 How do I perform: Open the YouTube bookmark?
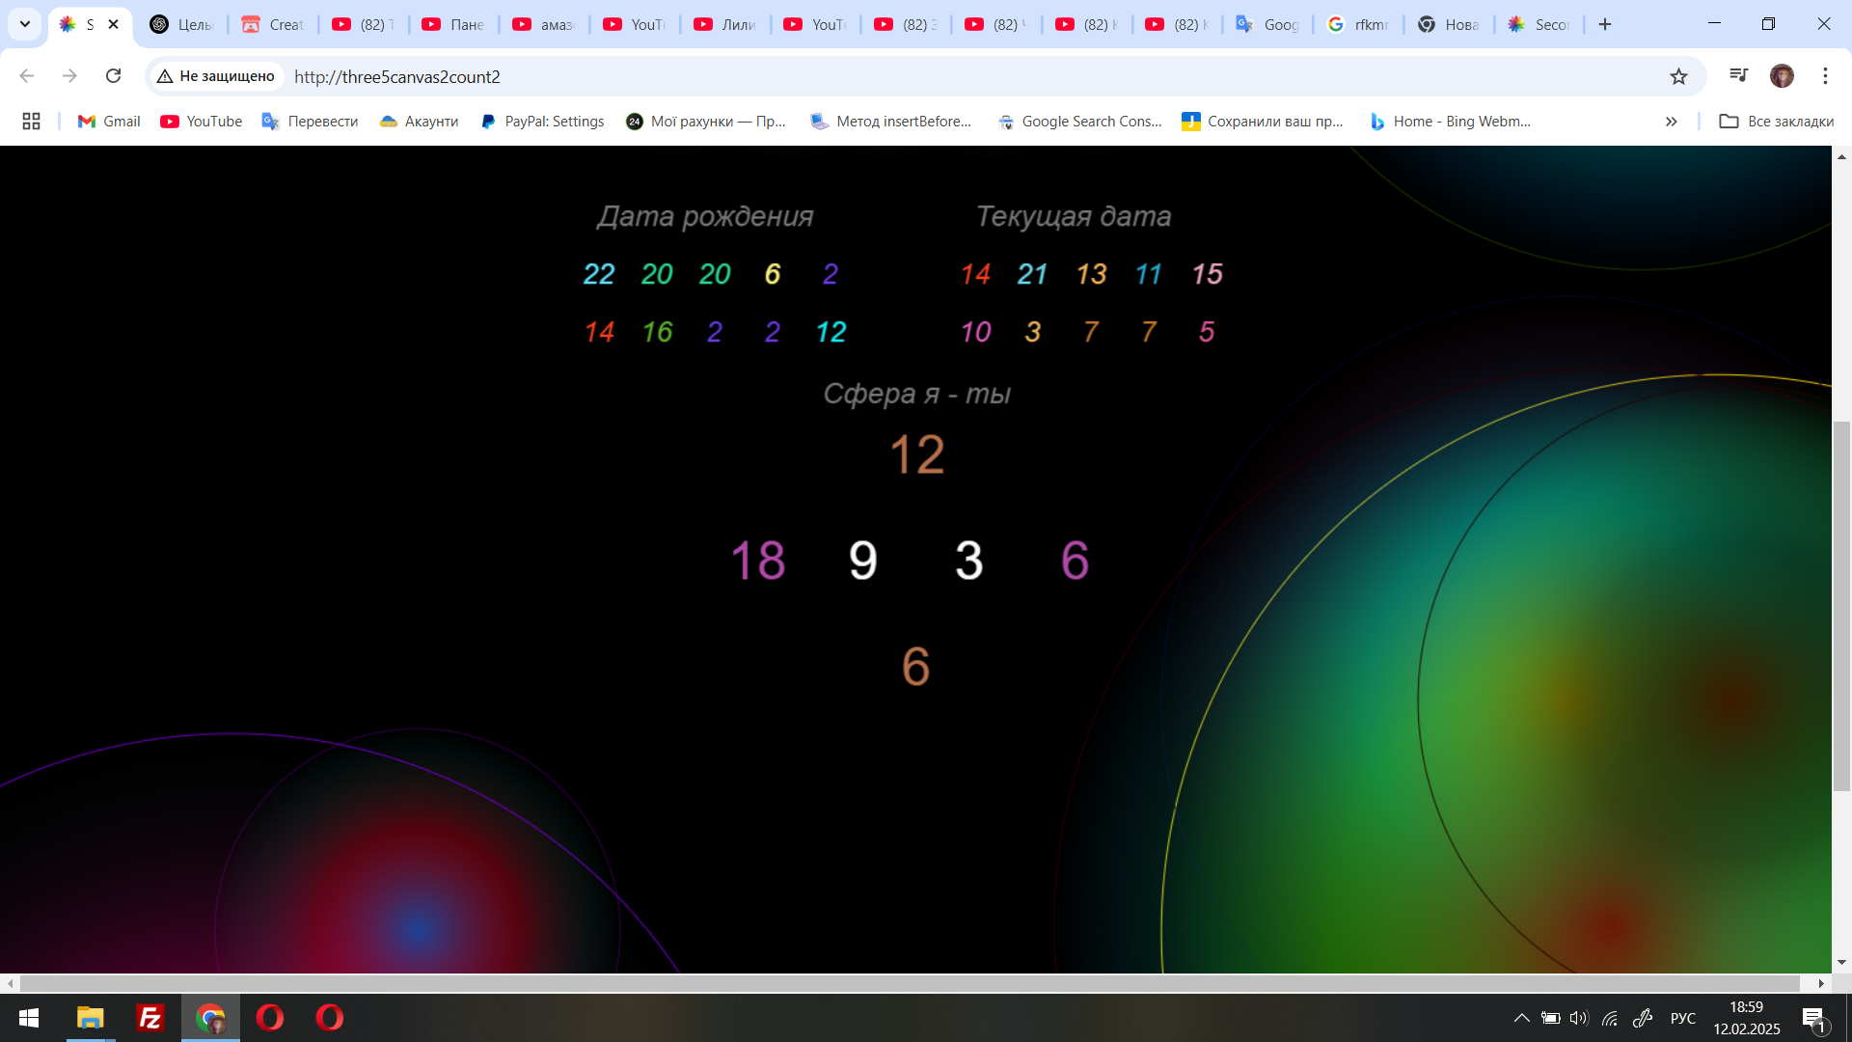(201, 122)
